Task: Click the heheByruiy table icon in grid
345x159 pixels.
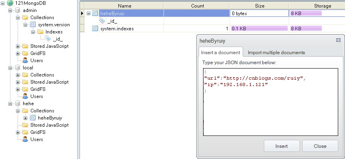Action: click(x=95, y=13)
